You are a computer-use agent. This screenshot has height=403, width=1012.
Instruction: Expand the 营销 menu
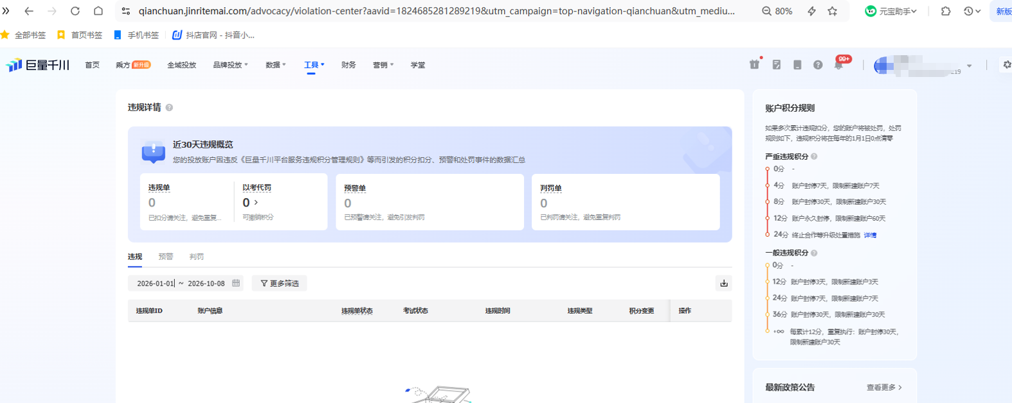(383, 65)
